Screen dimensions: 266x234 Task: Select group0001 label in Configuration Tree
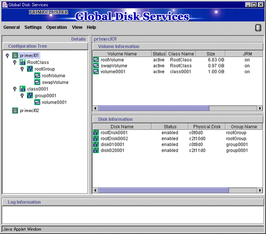46,95
